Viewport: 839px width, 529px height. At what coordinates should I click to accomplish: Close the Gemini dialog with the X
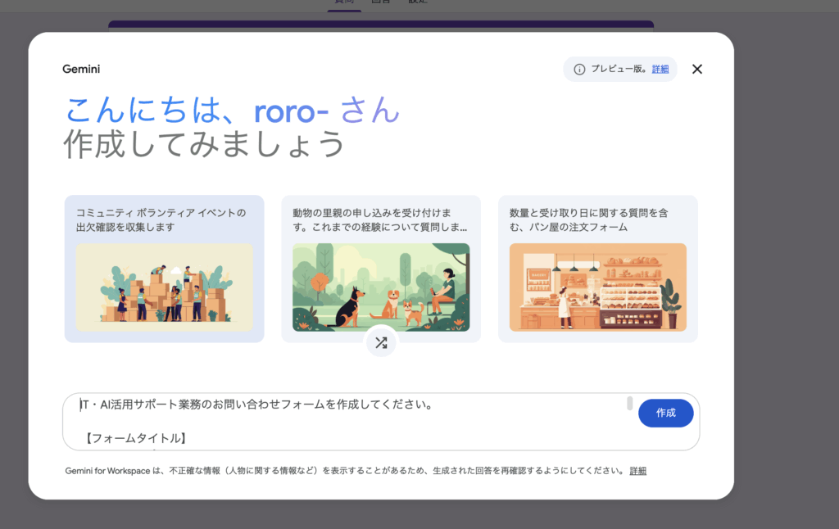(697, 70)
